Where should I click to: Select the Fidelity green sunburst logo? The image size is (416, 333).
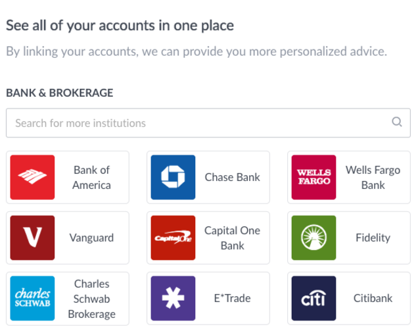point(313,238)
